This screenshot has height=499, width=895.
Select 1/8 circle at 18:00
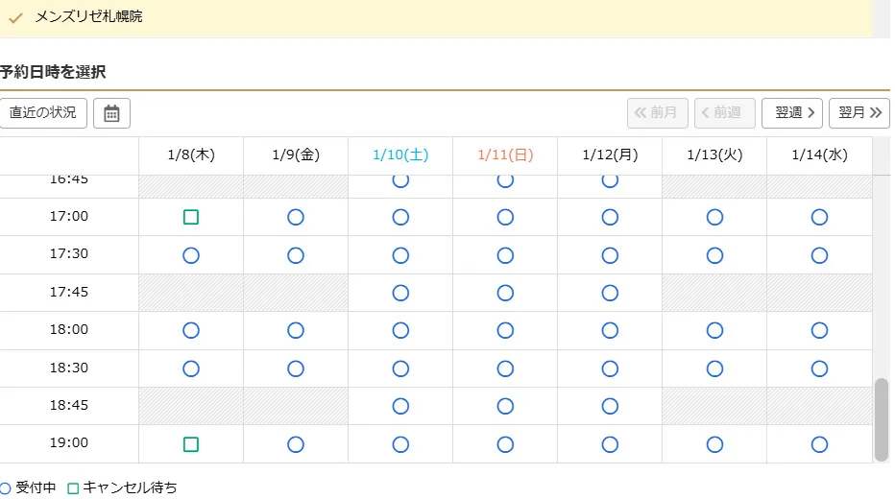click(x=191, y=330)
